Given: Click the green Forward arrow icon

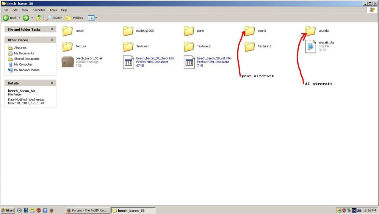Looking at the screenshot, I should [x=26, y=18].
